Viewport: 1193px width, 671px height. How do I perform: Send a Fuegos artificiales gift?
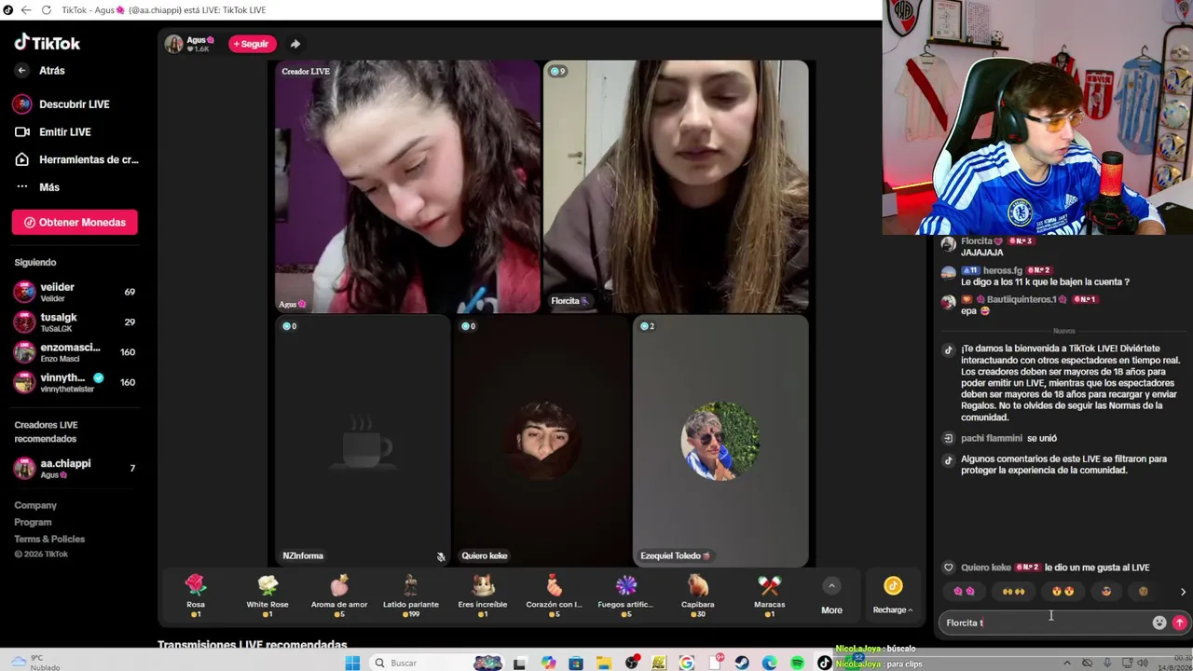pyautogui.click(x=626, y=596)
